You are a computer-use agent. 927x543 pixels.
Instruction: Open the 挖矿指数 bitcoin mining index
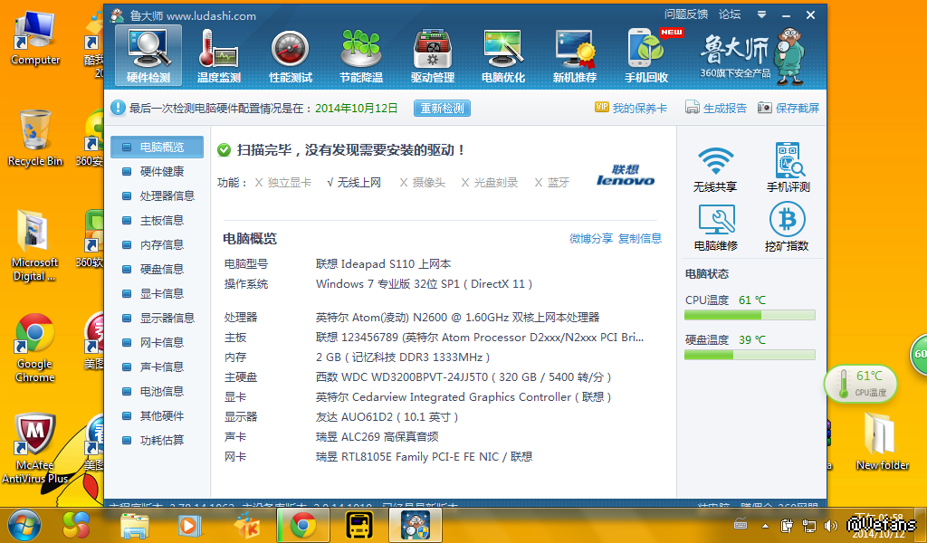[x=786, y=227]
